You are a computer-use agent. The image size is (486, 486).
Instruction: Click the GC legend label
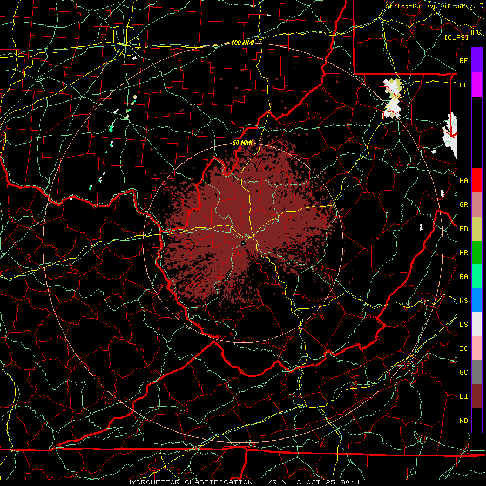coord(463,373)
